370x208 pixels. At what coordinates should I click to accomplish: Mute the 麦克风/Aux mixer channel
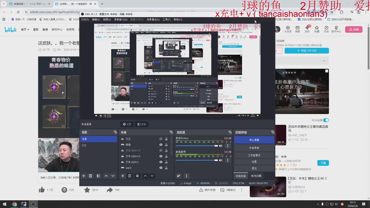221,146
